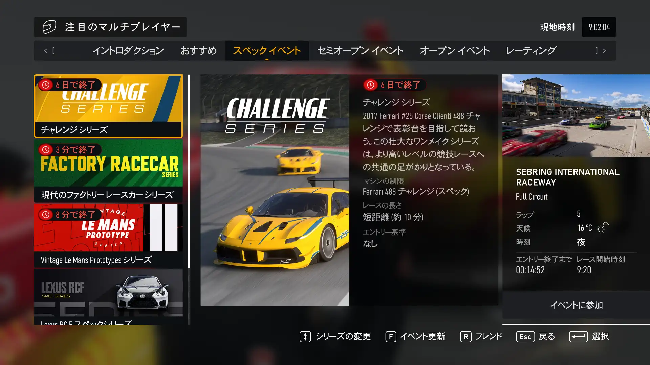Open the レーティング tab
Screen dimensions: 650x365
coord(530,51)
